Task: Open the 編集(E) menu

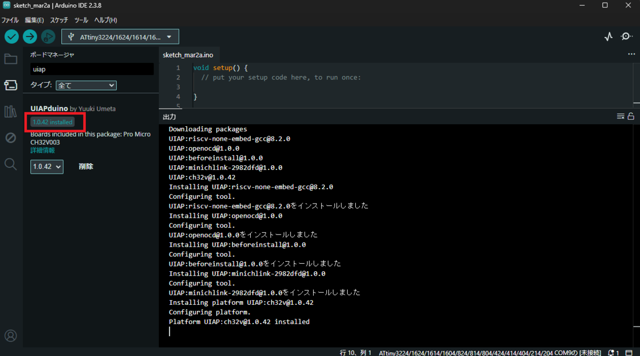Action: pyautogui.click(x=34, y=20)
